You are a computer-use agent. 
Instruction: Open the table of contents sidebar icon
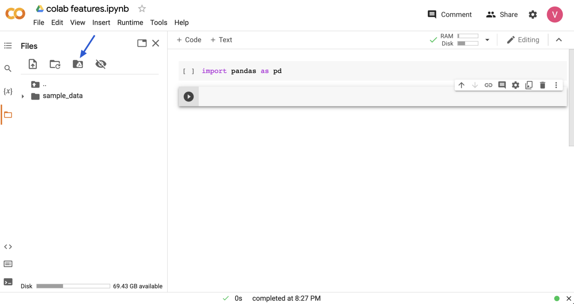click(x=8, y=46)
